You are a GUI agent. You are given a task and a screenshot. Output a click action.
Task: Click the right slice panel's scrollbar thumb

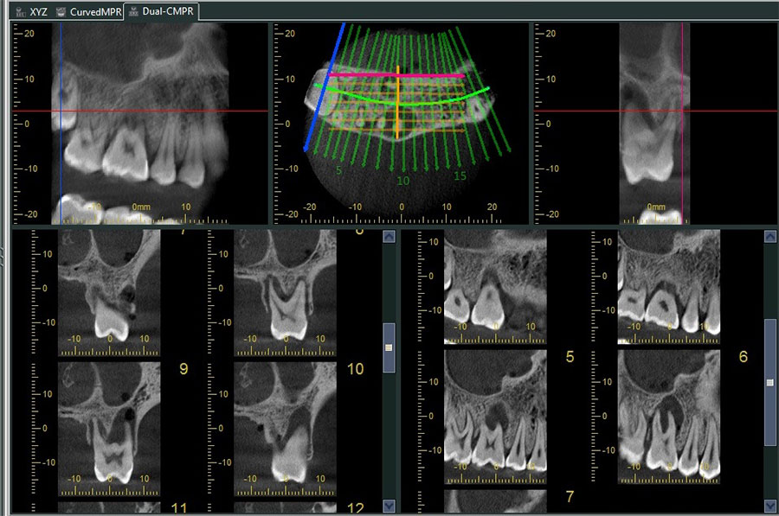click(x=769, y=380)
